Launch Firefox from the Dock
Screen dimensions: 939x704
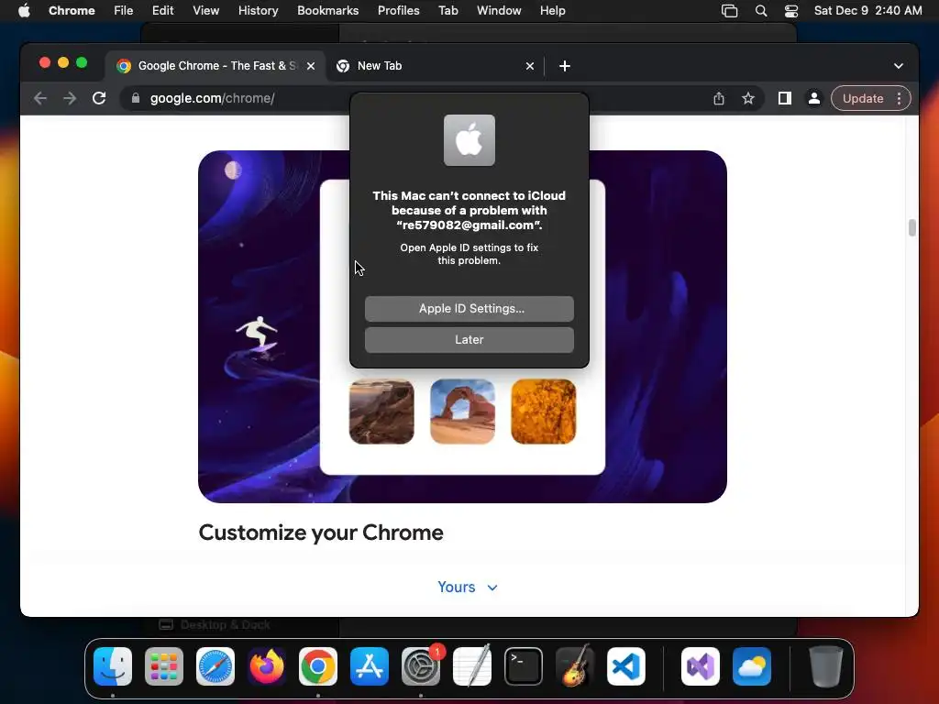[267, 665]
